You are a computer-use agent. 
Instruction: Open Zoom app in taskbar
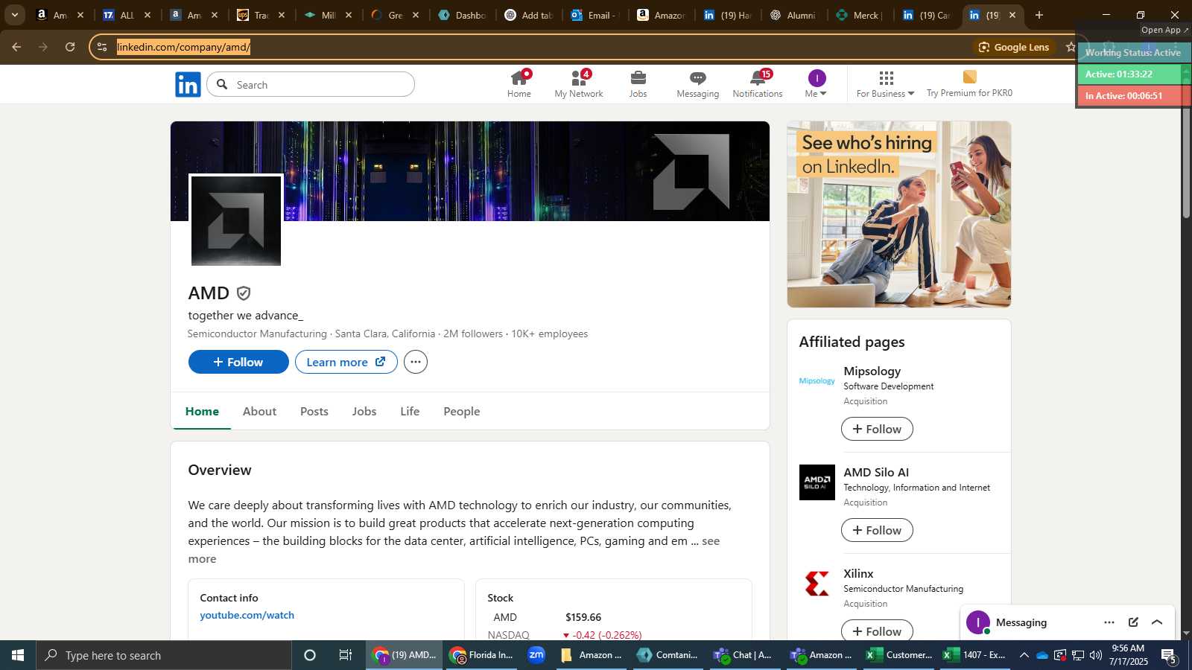coord(536,655)
